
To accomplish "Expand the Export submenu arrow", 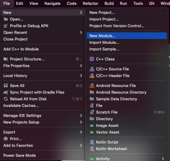I will coord(81,132).
